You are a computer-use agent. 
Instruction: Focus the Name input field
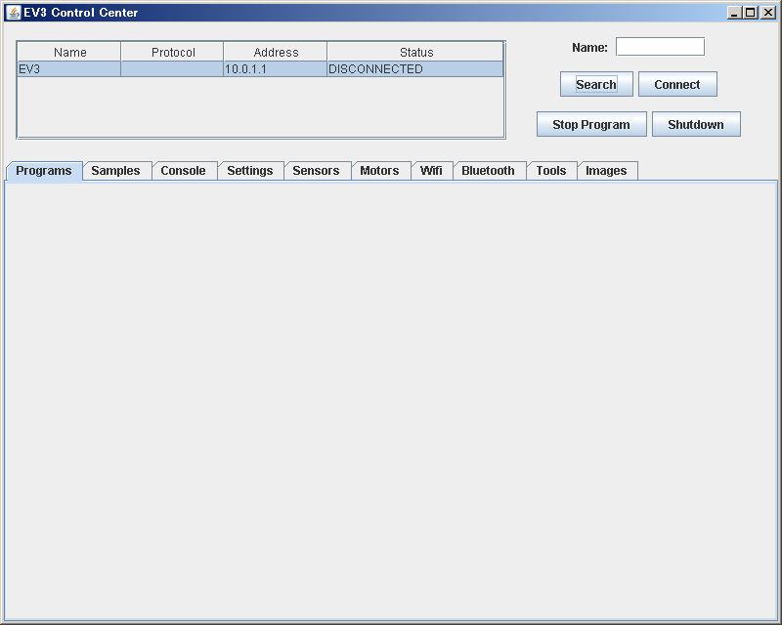coord(661,47)
